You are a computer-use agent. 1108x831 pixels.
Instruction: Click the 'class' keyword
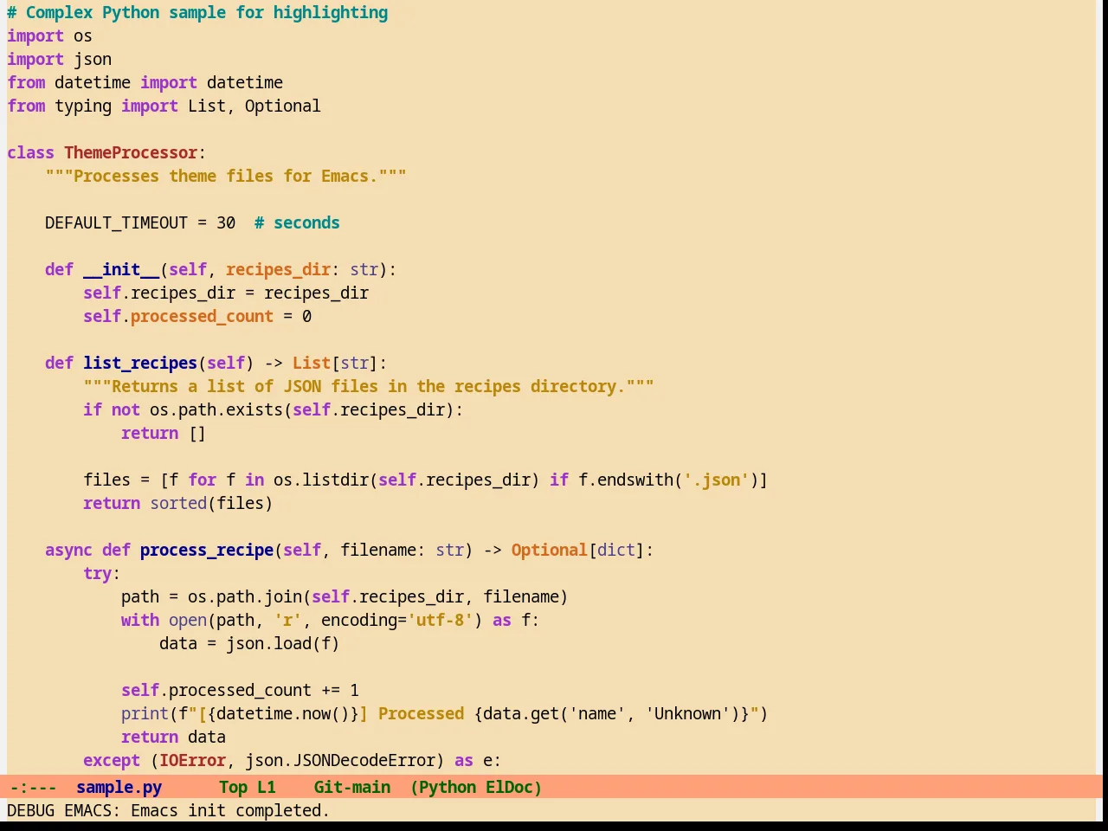point(30,152)
